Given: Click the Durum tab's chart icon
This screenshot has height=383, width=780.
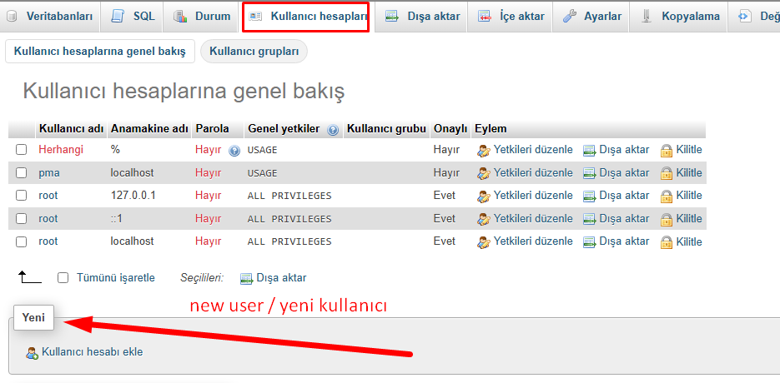Looking at the screenshot, I should tap(179, 17).
